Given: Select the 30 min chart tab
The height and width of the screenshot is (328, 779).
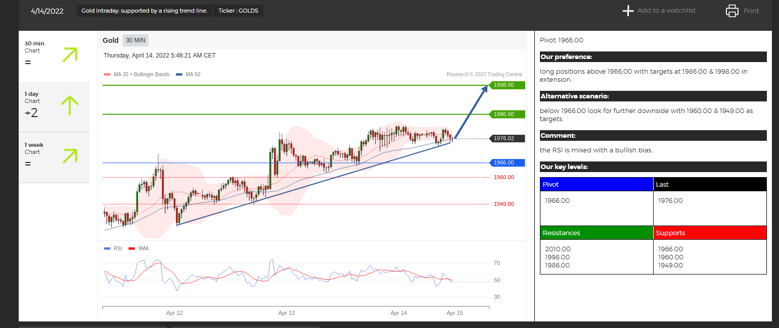Looking at the screenshot, I should (54, 56).
